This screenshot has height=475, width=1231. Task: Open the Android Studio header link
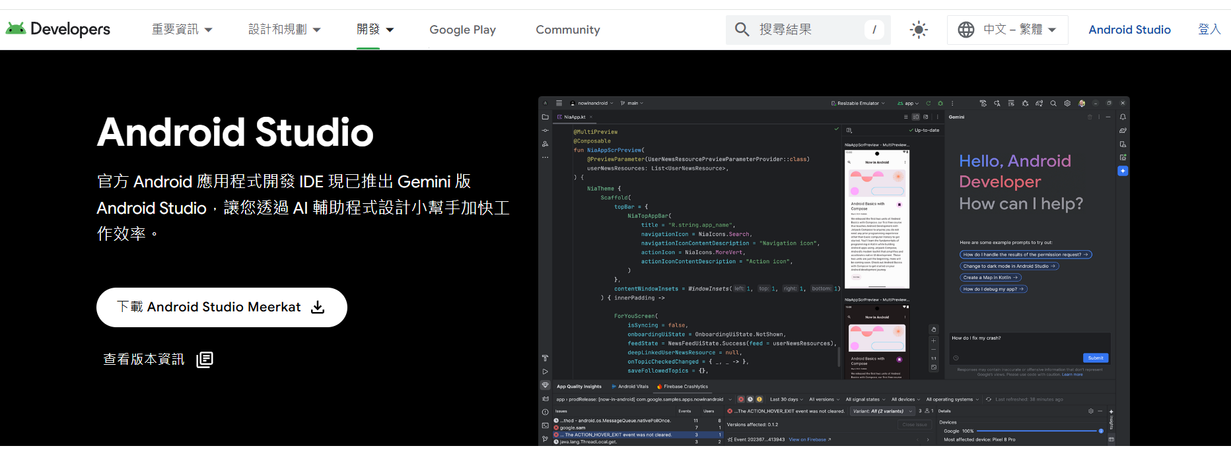pyautogui.click(x=1129, y=30)
